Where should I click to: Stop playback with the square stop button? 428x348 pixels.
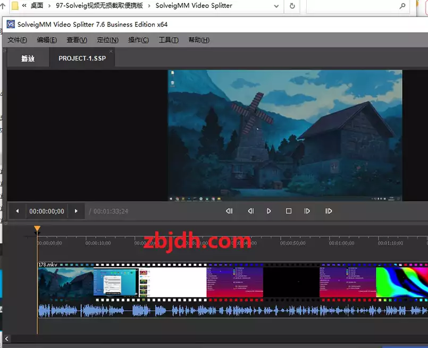click(289, 211)
